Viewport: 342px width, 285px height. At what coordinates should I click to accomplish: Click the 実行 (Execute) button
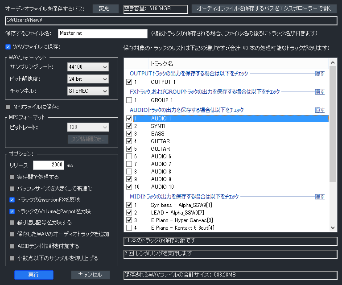33,275
